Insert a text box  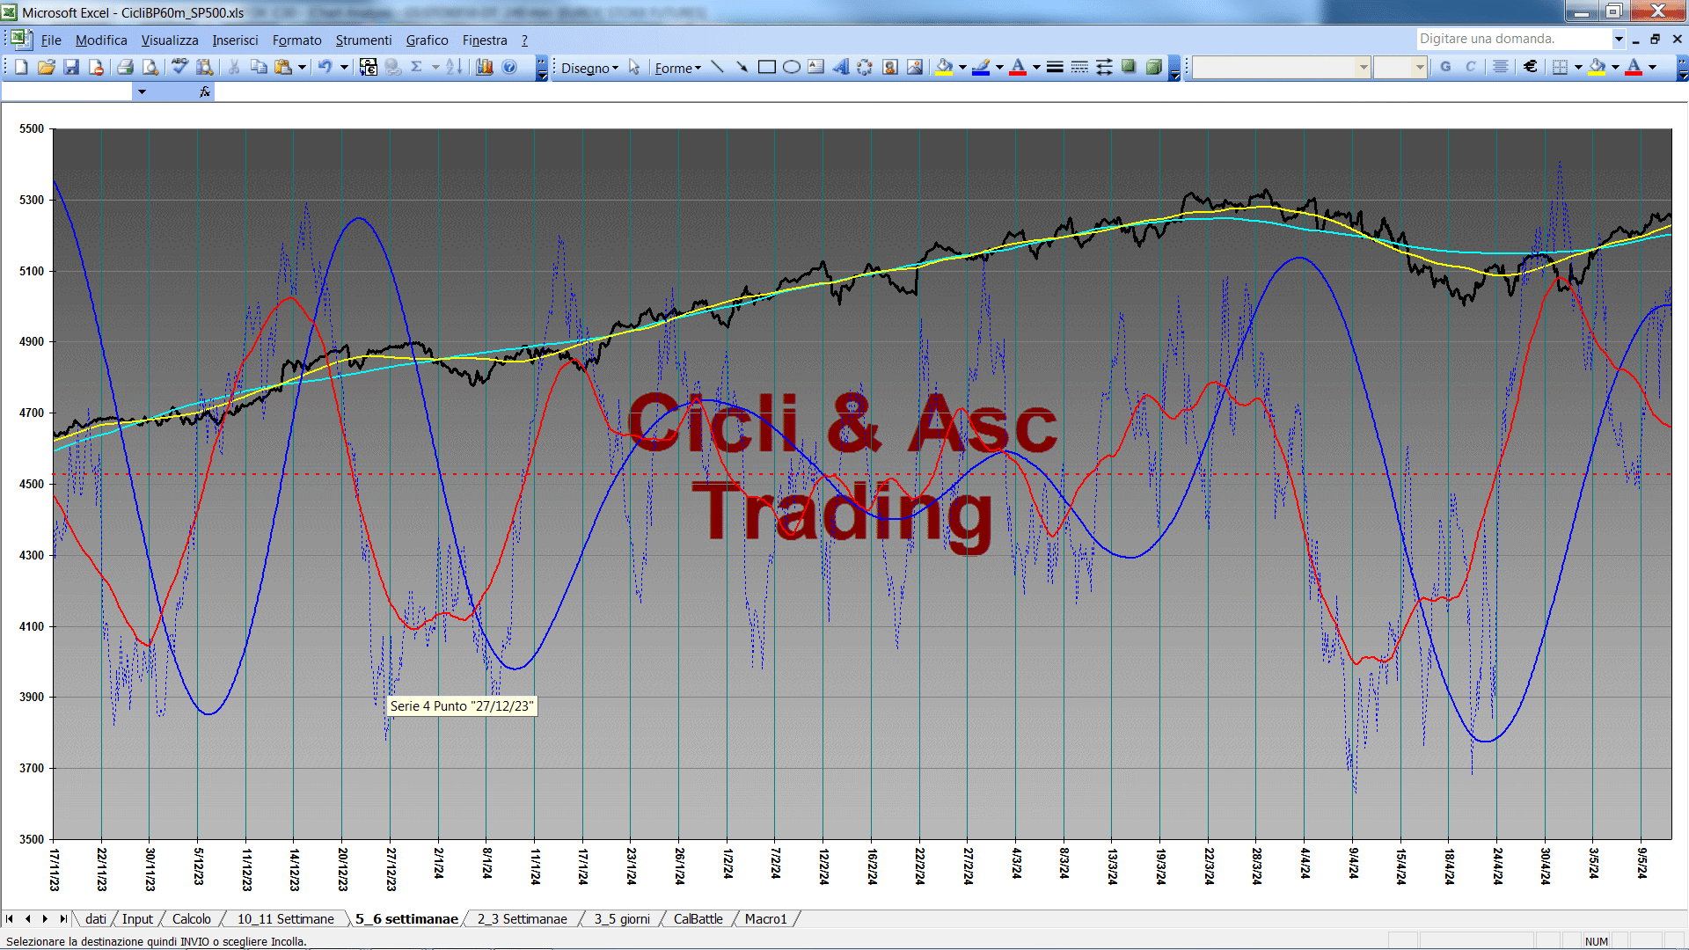click(815, 67)
